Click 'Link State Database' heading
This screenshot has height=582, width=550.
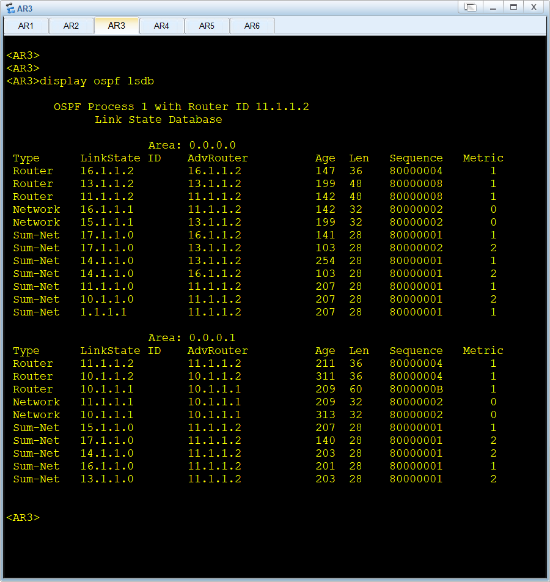(158, 120)
